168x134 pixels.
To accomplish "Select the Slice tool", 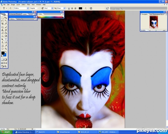I will pos(6,23).
